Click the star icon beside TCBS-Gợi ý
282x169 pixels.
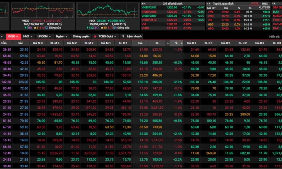[x=95, y=36]
